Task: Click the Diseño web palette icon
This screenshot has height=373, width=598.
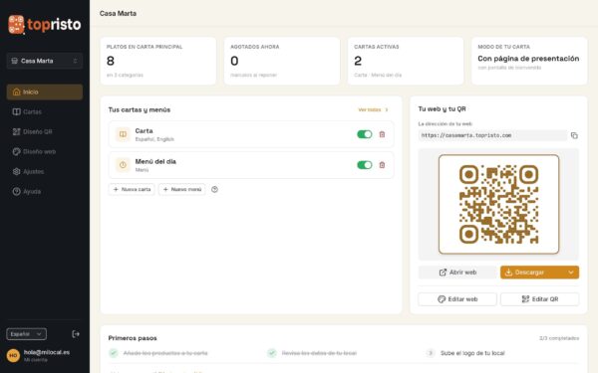Action: (16, 151)
